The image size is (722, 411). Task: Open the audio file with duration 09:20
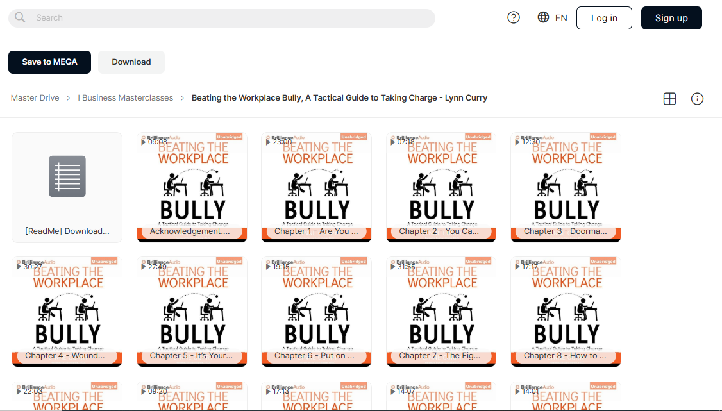coord(192,396)
